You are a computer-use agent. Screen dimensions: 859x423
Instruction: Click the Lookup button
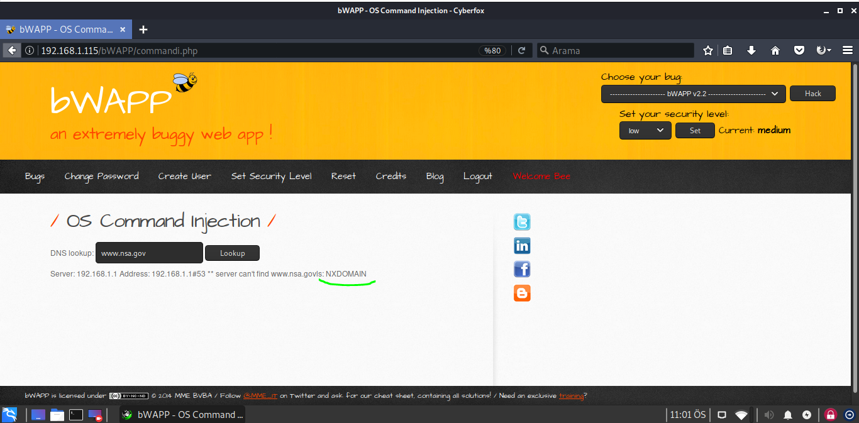(x=232, y=253)
